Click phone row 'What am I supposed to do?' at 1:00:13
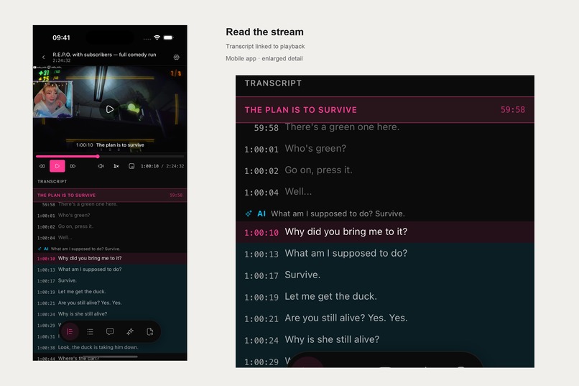Image resolution: width=579 pixels, height=386 pixels. pyautogui.click(x=110, y=270)
